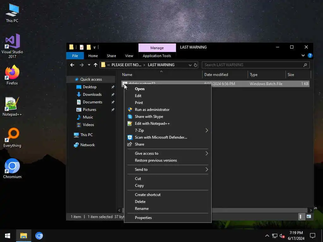Open the Application Tools tab
The image size is (323, 242).
(x=157, y=56)
